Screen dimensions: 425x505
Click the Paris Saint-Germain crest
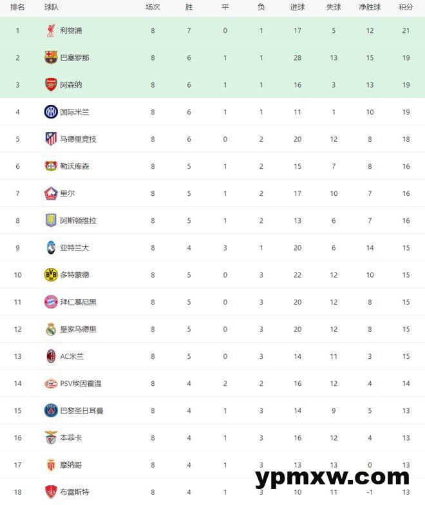click(51, 410)
